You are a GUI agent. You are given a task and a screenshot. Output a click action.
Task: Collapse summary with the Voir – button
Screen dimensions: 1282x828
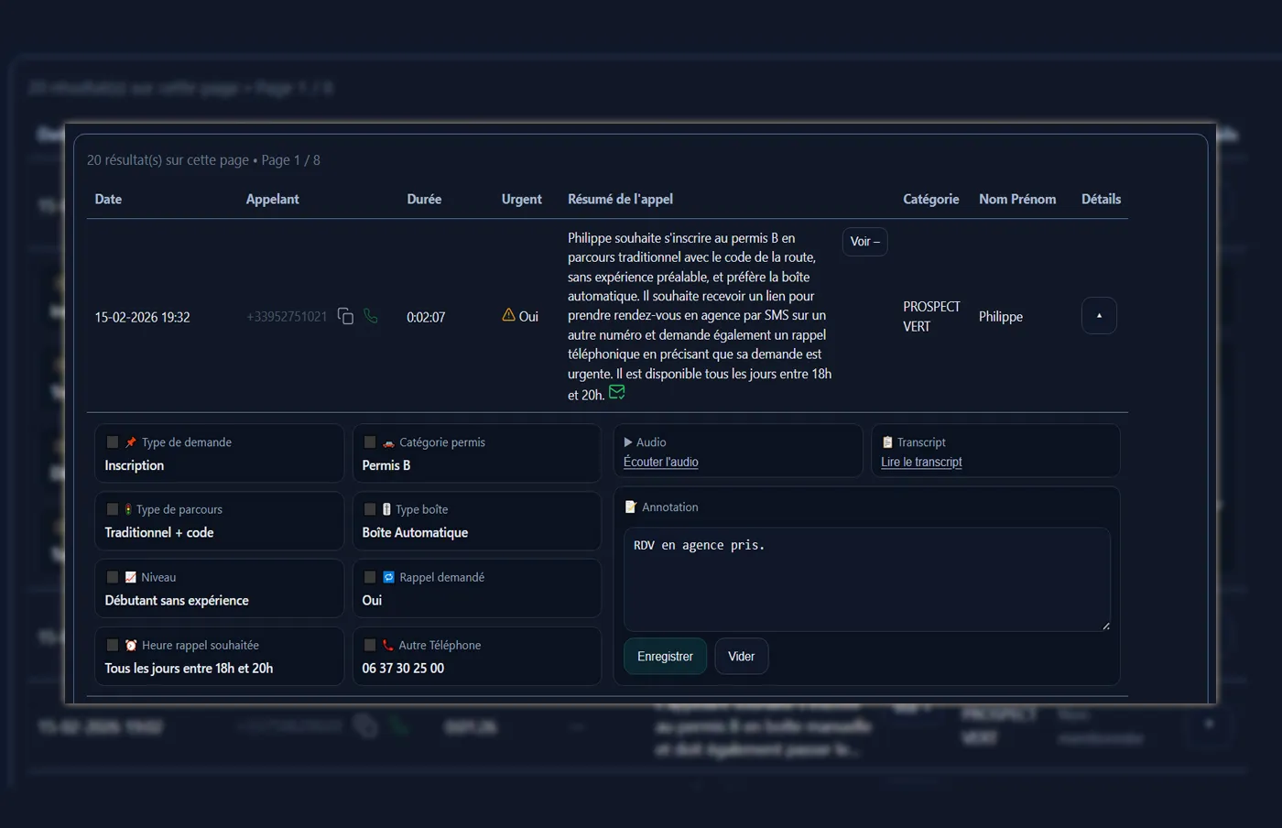pyautogui.click(x=864, y=242)
